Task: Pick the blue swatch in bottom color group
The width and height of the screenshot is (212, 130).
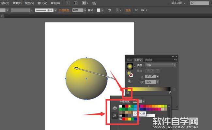Action: (x=135, y=119)
